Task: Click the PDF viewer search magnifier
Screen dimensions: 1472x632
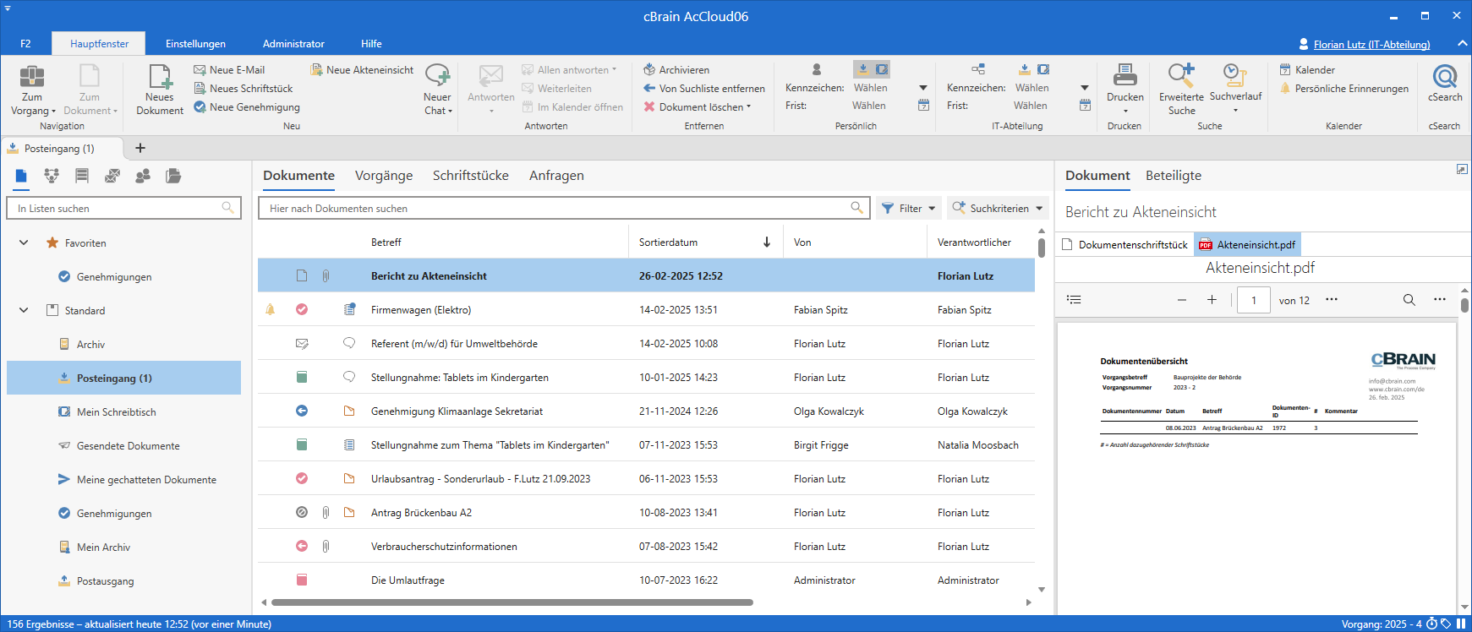Action: (x=1409, y=300)
